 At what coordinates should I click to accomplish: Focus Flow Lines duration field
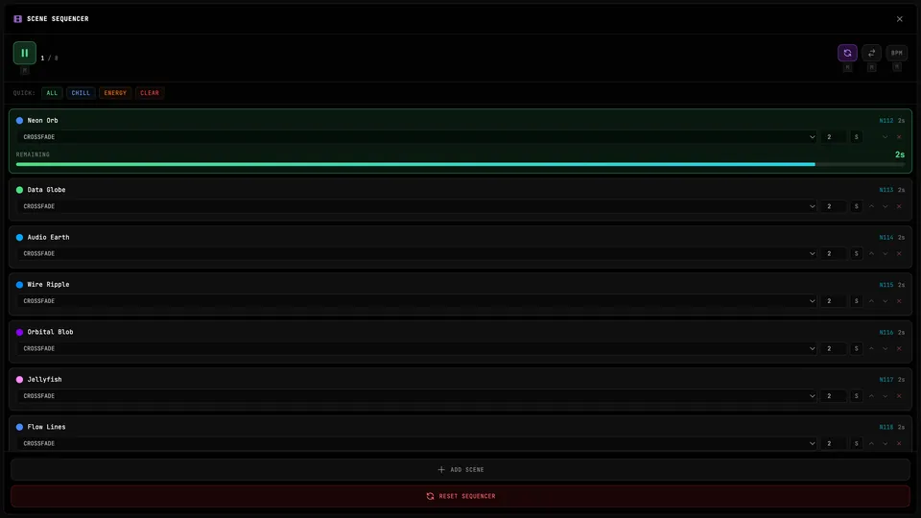(834, 443)
